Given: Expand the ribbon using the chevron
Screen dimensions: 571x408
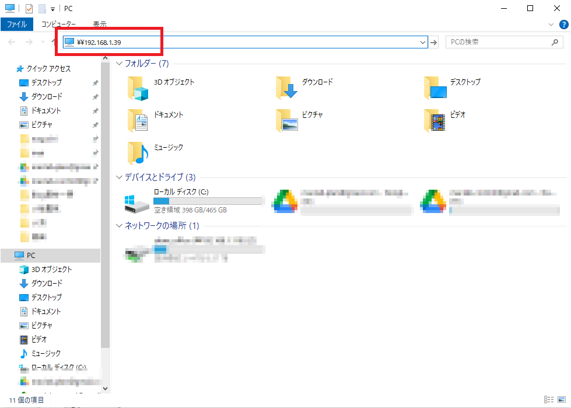Looking at the screenshot, I should 551,25.
